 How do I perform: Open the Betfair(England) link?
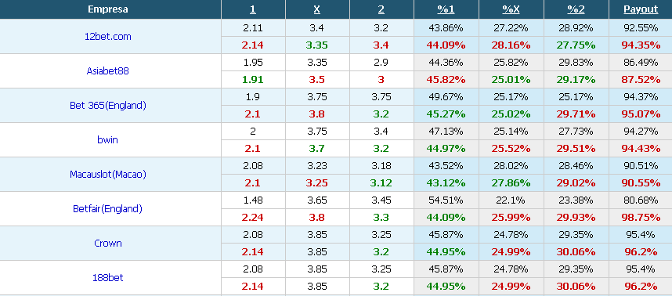[107, 208]
